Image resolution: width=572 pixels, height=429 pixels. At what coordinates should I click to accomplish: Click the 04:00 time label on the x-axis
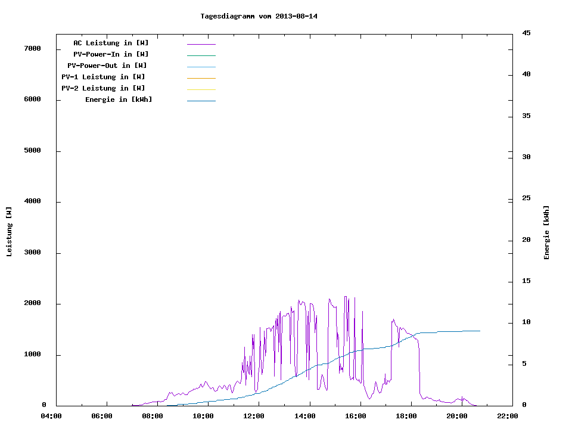click(51, 416)
